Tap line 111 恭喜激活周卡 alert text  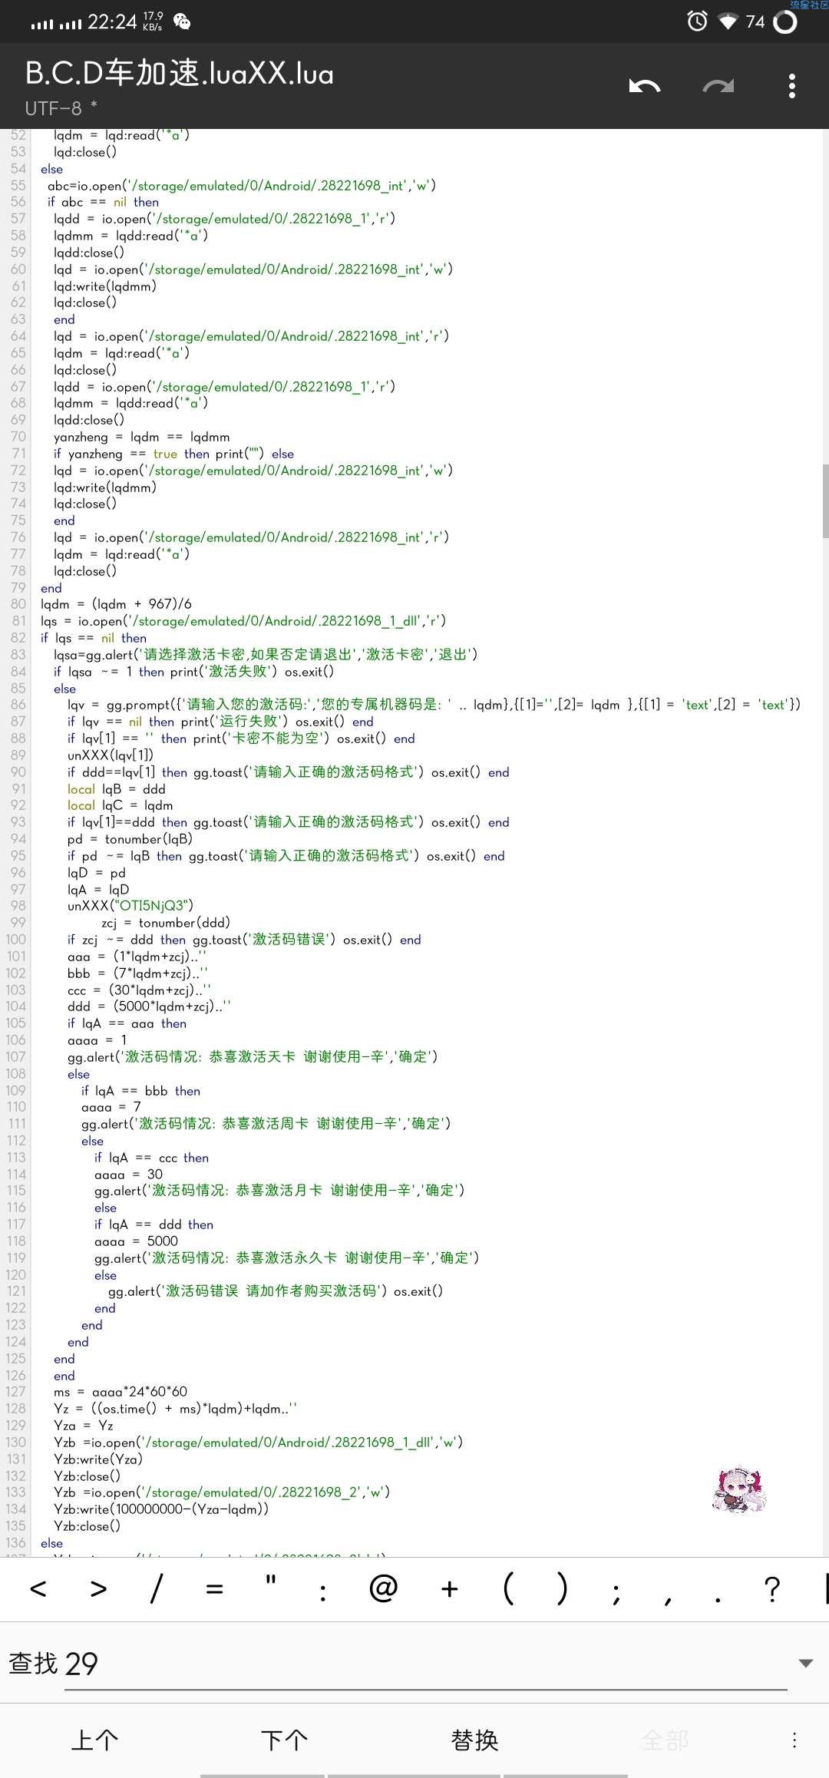(x=266, y=1124)
